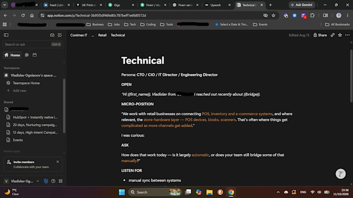Open the calendar icon next to Home
Image resolution: width=353 pixels, height=198 pixels.
click(x=34, y=55)
